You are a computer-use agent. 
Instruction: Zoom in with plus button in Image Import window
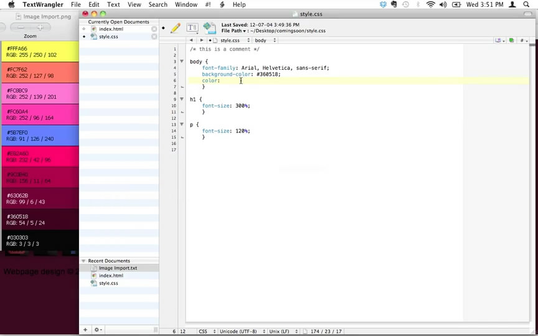pyautogui.click(x=40, y=27)
